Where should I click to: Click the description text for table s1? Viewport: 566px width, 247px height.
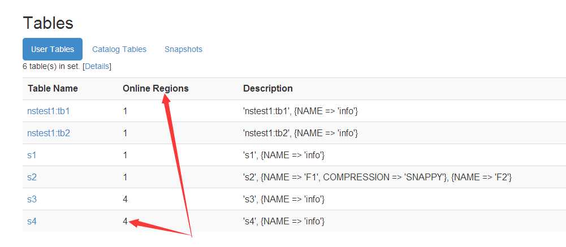click(x=283, y=155)
